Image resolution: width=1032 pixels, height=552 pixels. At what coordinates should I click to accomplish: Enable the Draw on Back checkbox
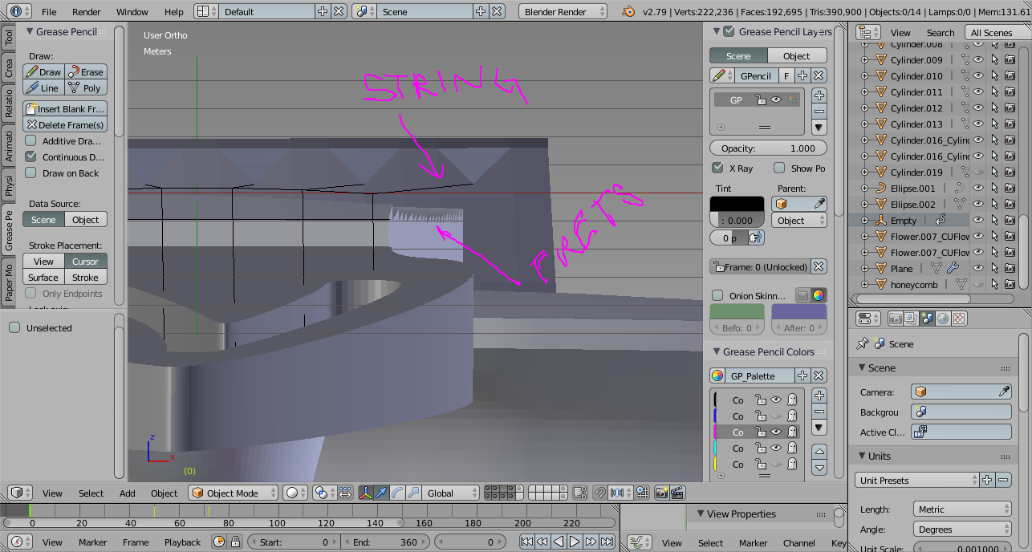[31, 173]
